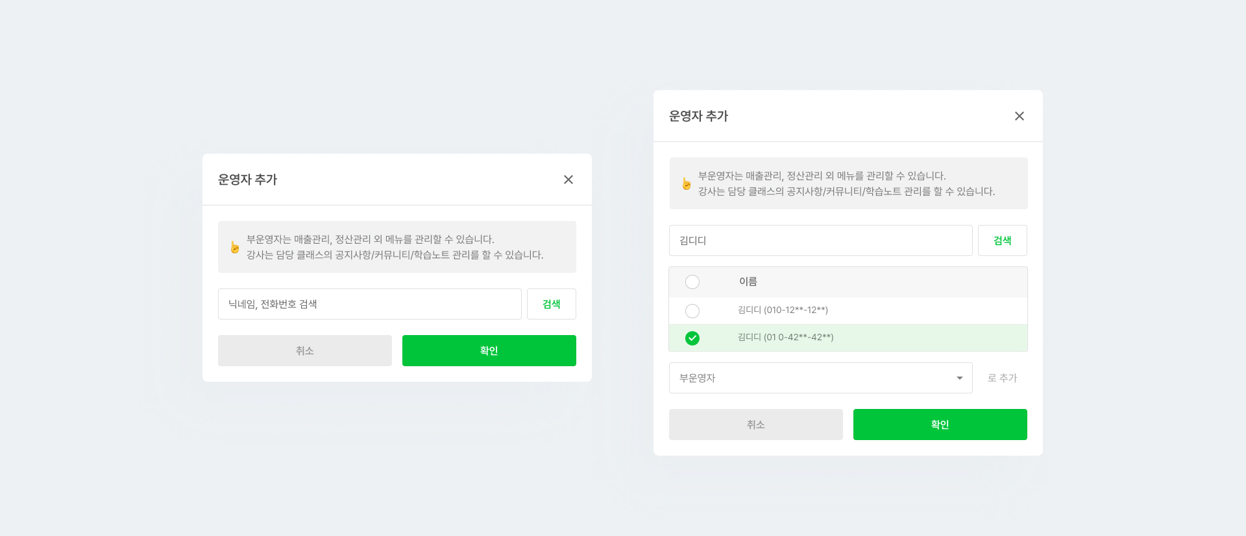
Task: Click the 로 추가 label
Action: point(1002,378)
